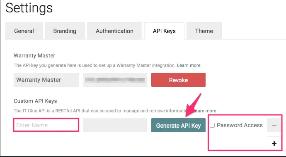The height and width of the screenshot is (157, 286).
Task: Enable the Password Access checkbox
Action: pos(212,125)
